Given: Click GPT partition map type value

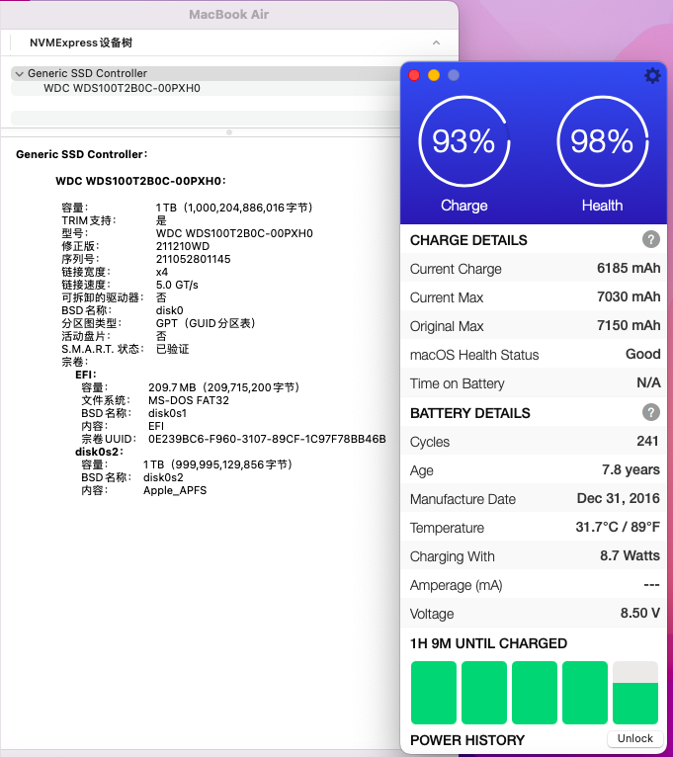Looking at the screenshot, I should [206, 323].
